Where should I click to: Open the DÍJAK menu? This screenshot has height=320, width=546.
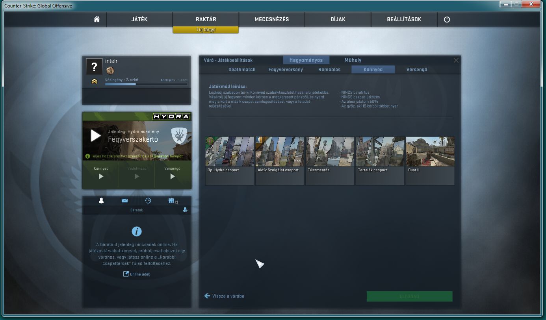click(338, 19)
